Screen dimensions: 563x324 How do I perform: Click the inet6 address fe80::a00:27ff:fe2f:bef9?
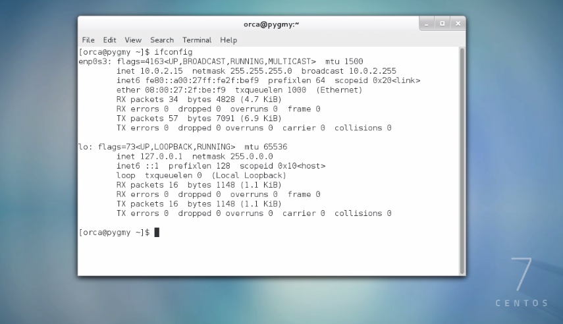point(201,80)
